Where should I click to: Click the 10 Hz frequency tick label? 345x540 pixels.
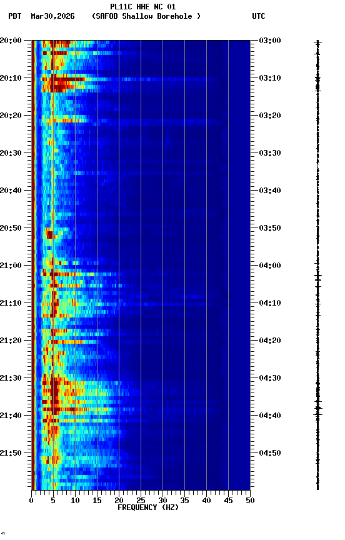click(75, 501)
